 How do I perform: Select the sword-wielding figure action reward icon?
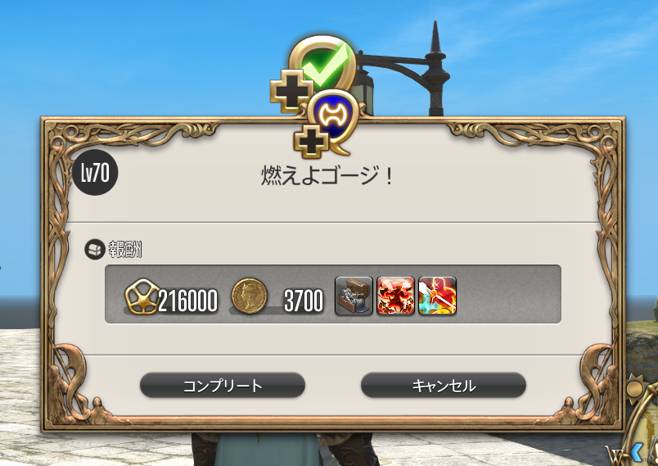(x=437, y=296)
